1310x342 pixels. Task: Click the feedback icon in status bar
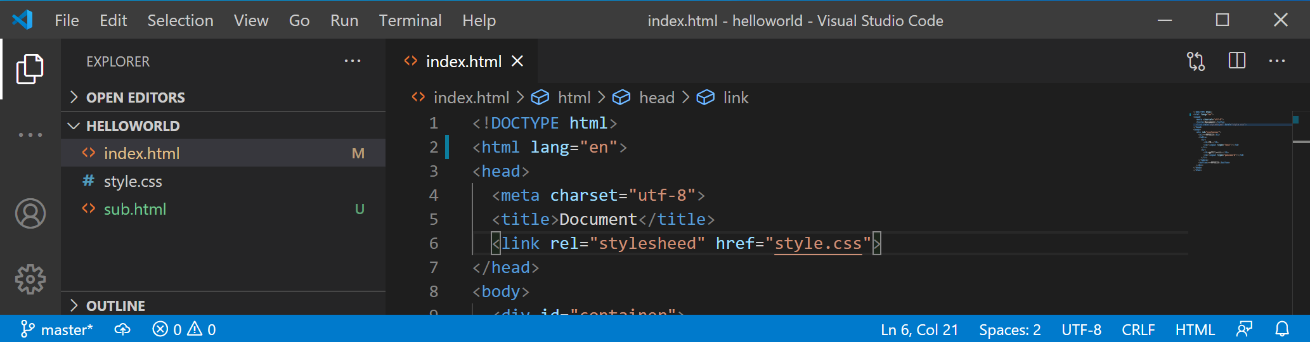click(1244, 329)
